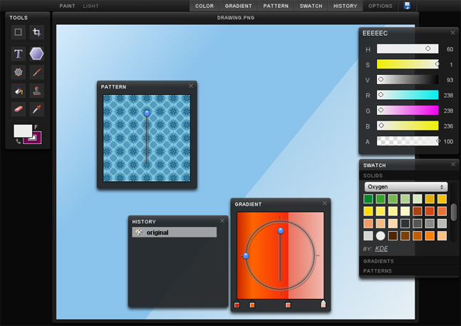Click the floppy disk Save icon
The width and height of the screenshot is (461, 326).
[407, 6]
